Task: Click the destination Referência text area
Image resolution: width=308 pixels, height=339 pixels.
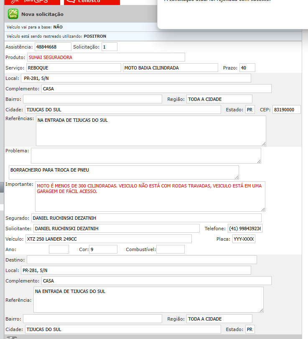Action: (148, 300)
